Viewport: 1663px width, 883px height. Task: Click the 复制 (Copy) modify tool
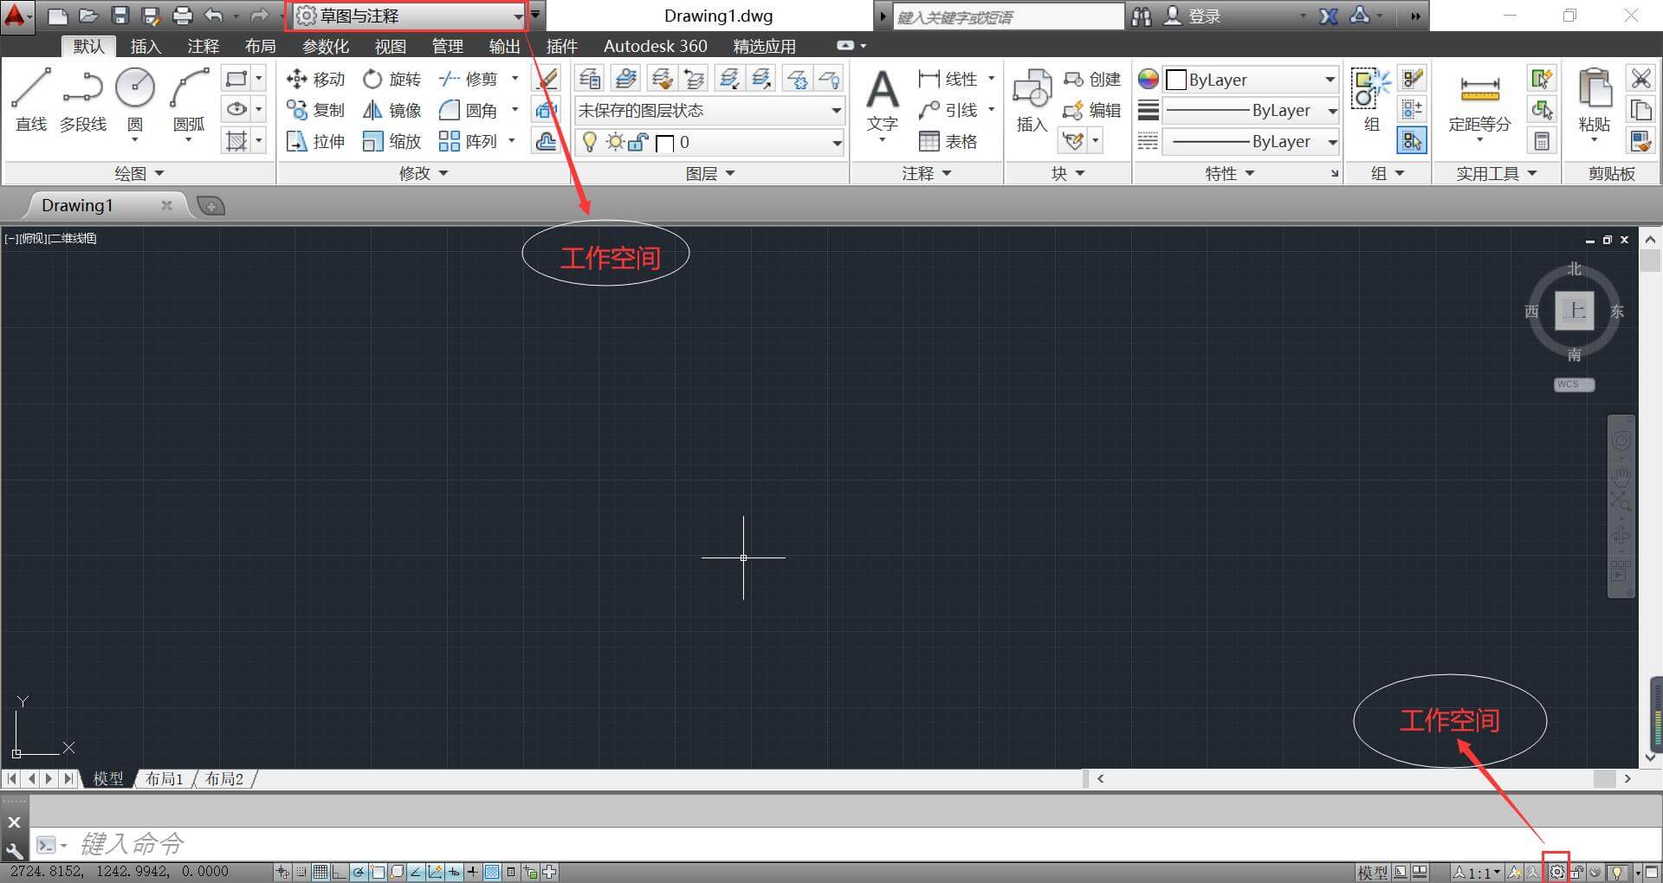click(x=316, y=110)
